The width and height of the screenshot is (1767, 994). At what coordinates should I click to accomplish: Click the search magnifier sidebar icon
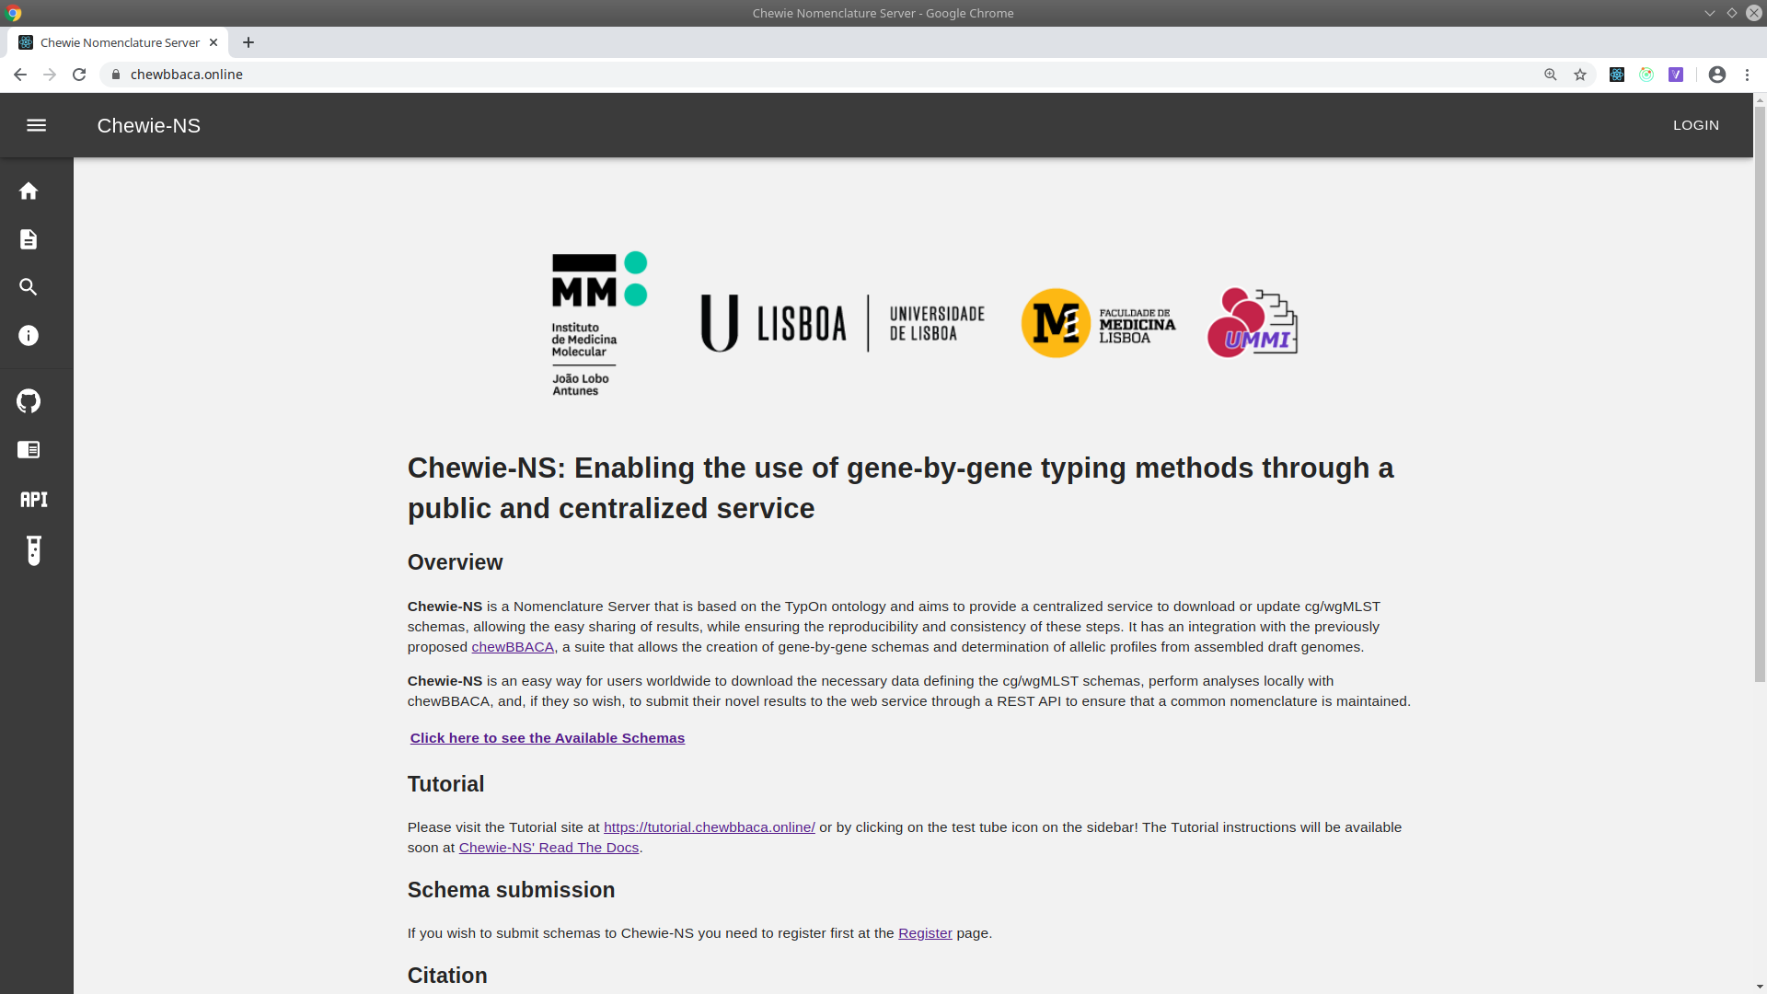[x=29, y=287]
